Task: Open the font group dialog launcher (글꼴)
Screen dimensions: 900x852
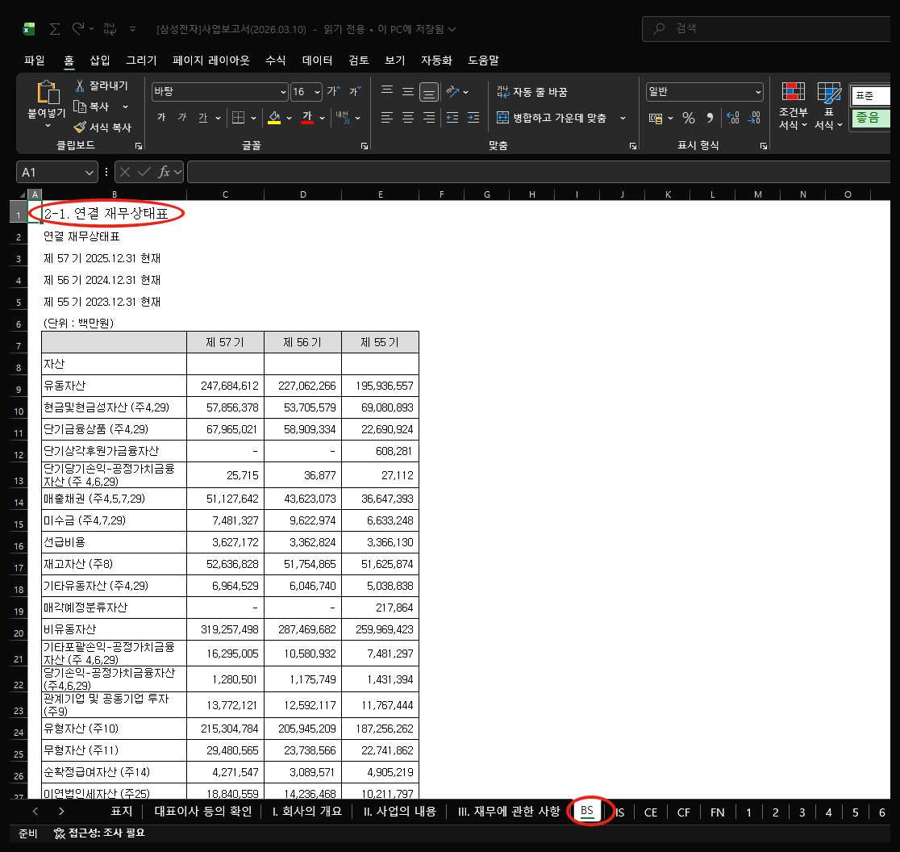Action: (x=365, y=146)
